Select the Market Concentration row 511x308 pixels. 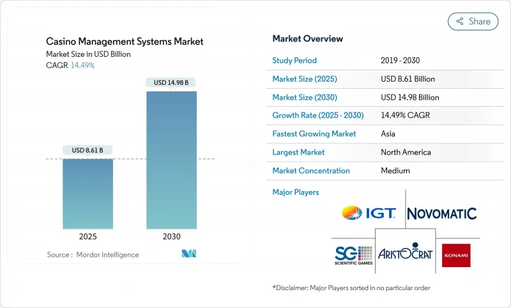tap(376, 171)
